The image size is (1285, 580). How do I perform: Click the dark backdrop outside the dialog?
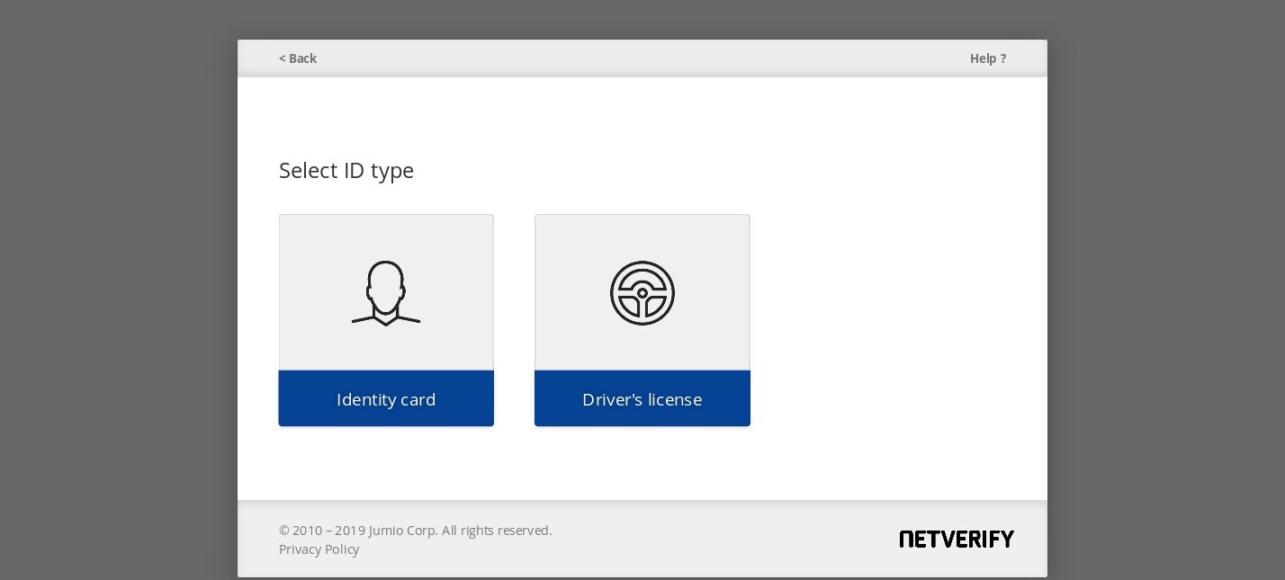[117, 288]
